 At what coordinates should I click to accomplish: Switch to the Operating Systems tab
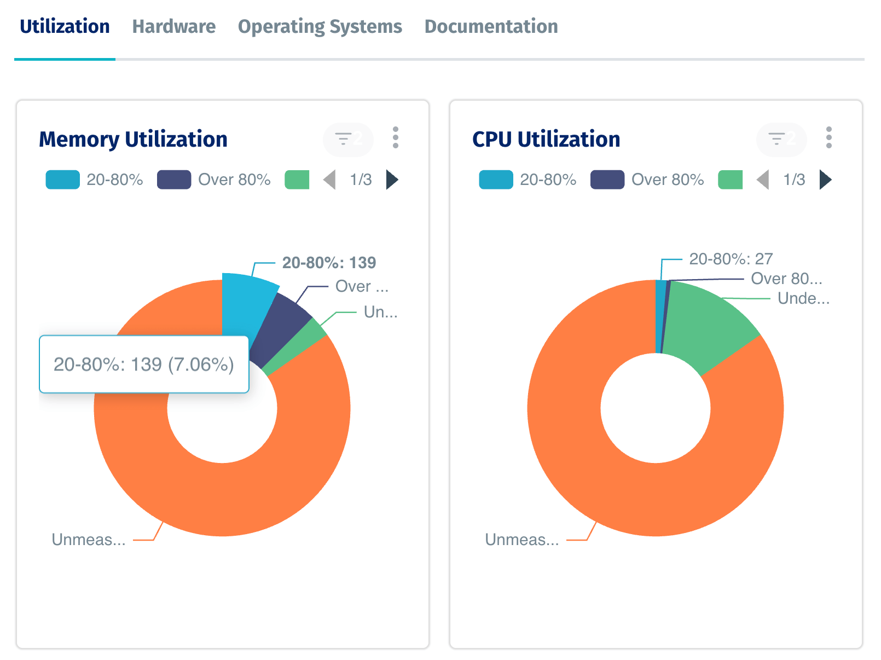320,26
